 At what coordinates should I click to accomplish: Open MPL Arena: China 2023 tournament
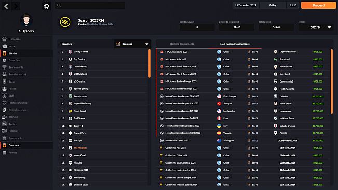177,52
